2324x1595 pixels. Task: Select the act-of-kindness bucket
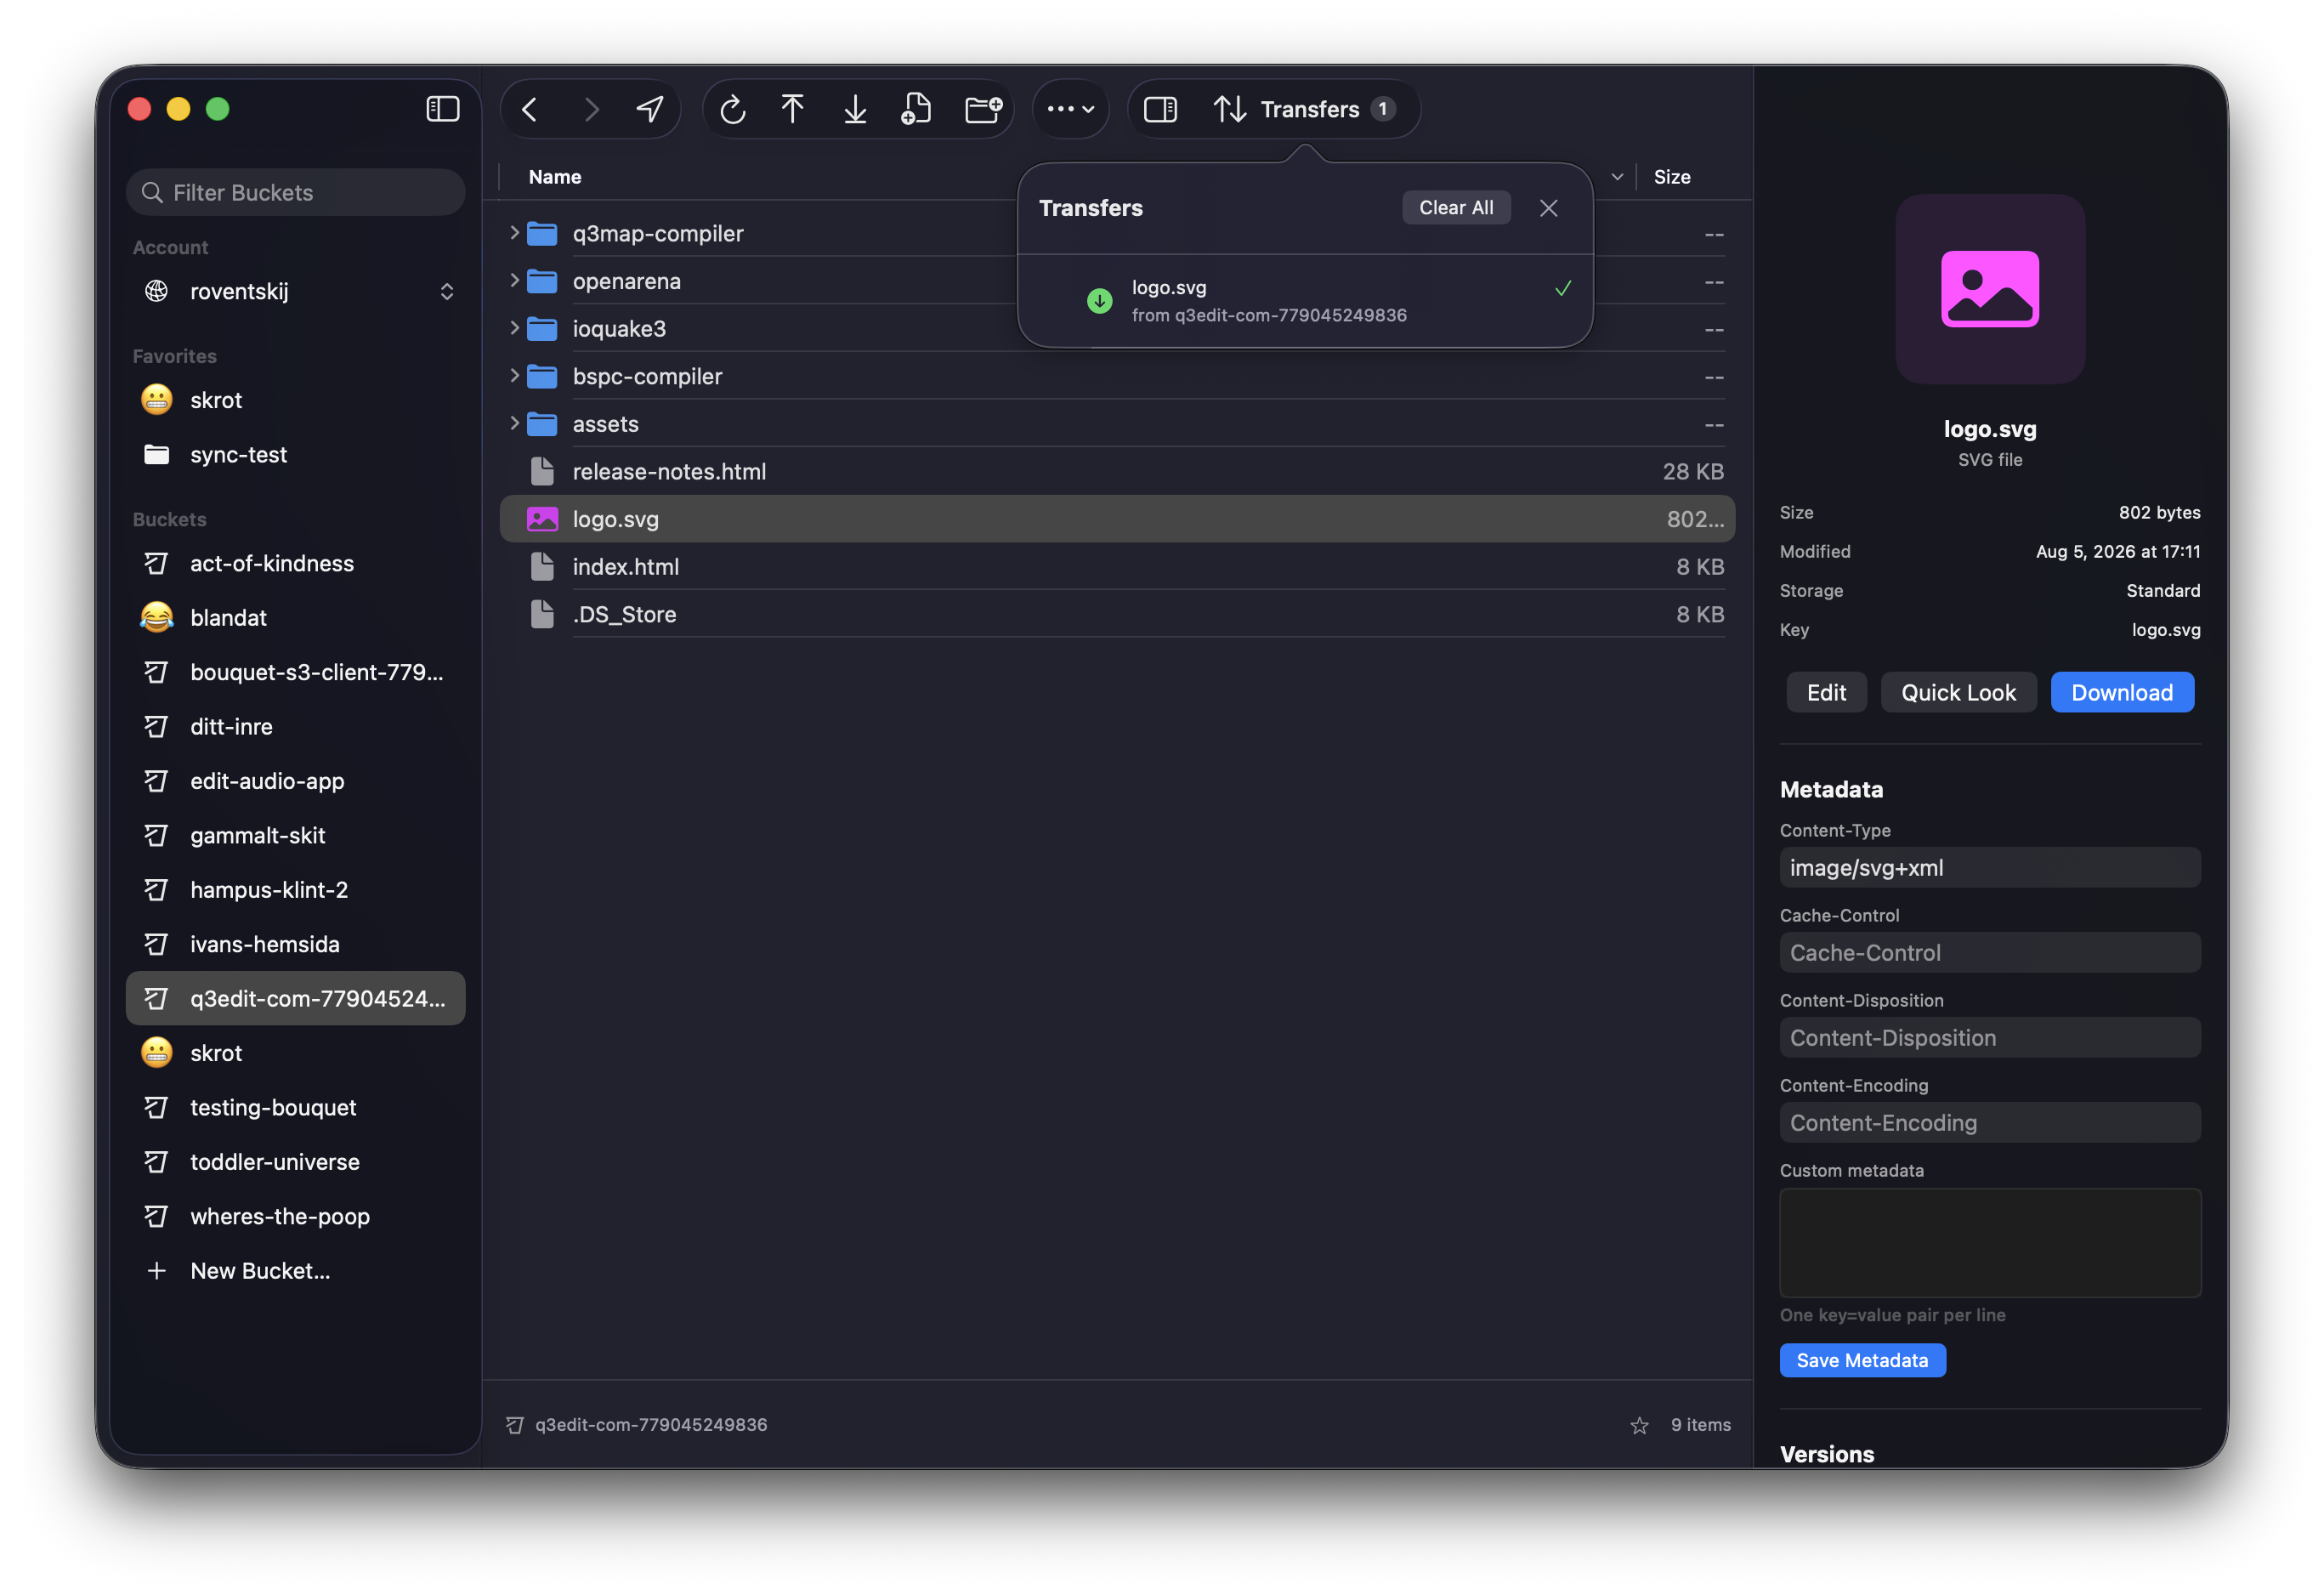(x=296, y=563)
